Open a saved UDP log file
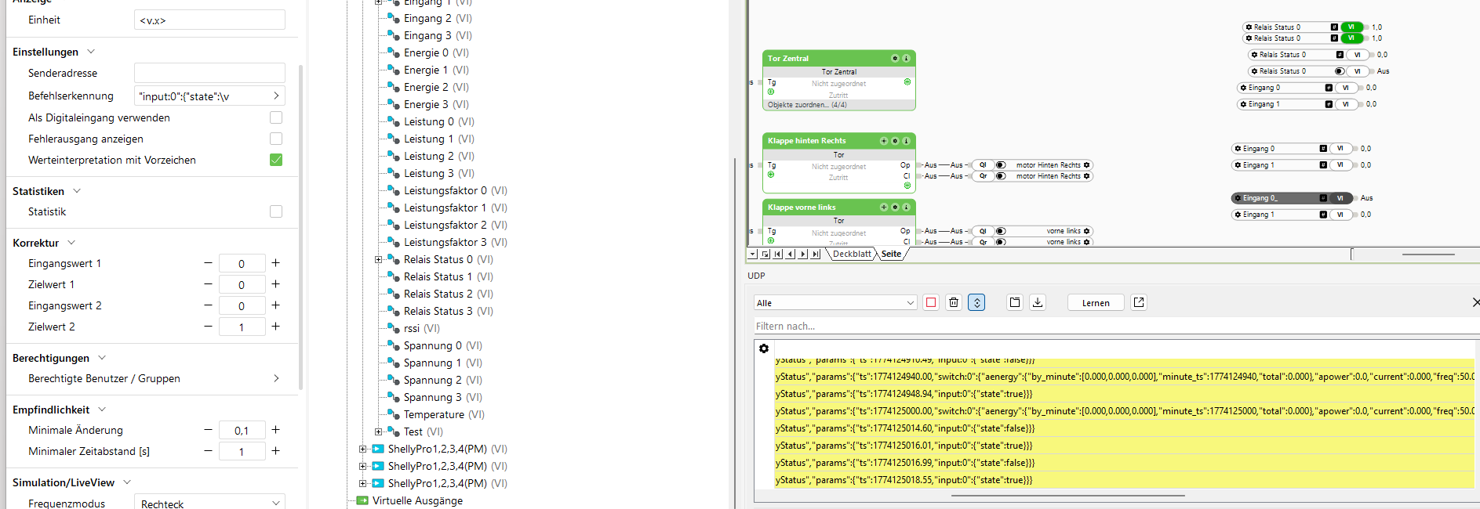 pos(1015,302)
